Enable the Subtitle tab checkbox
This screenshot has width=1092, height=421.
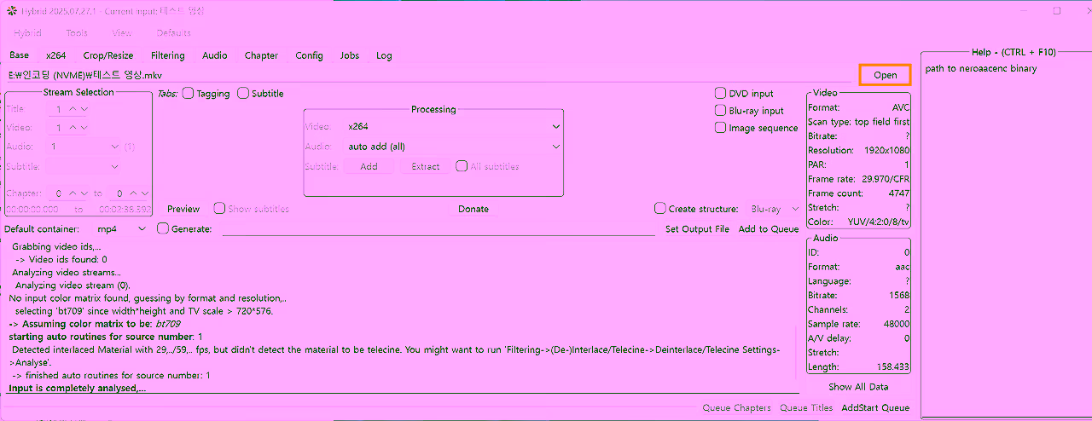(243, 94)
